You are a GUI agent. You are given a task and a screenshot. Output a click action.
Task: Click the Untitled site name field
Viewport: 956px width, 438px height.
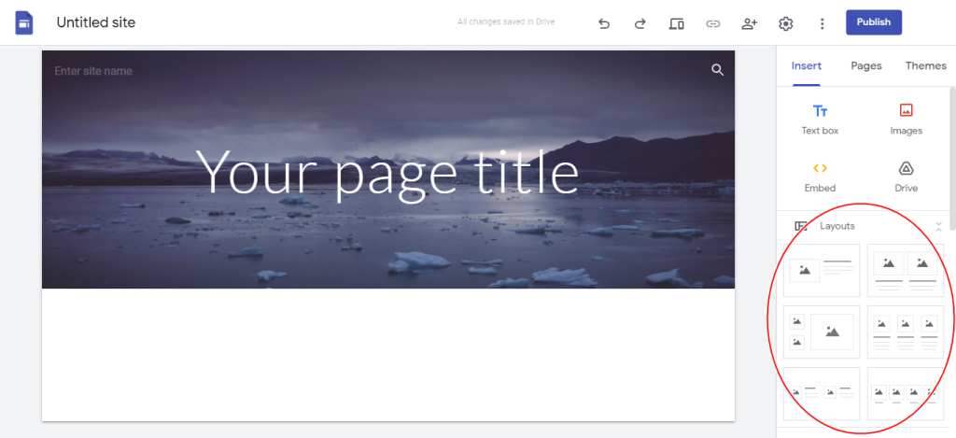(96, 22)
